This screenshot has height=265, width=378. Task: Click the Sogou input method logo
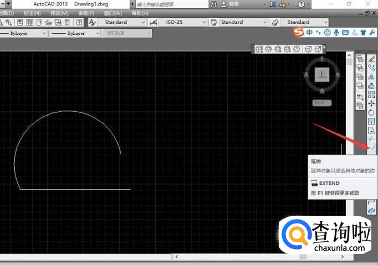(298, 33)
